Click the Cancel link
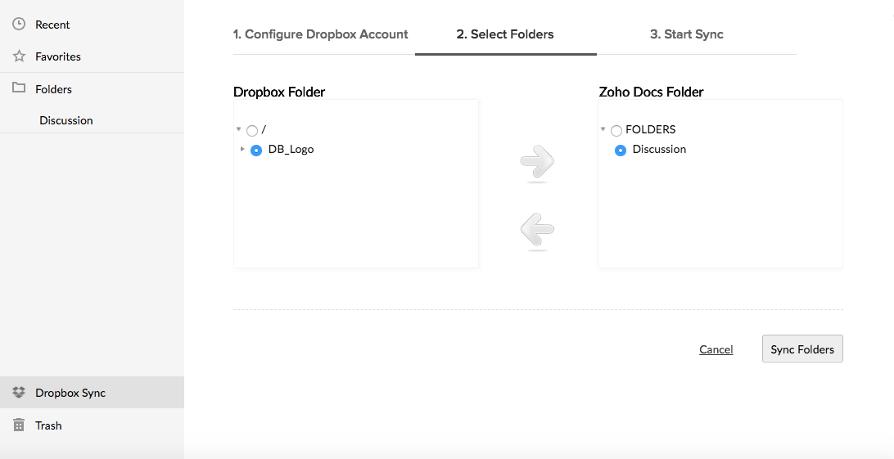Viewport: 894px width, 459px height. coord(716,349)
